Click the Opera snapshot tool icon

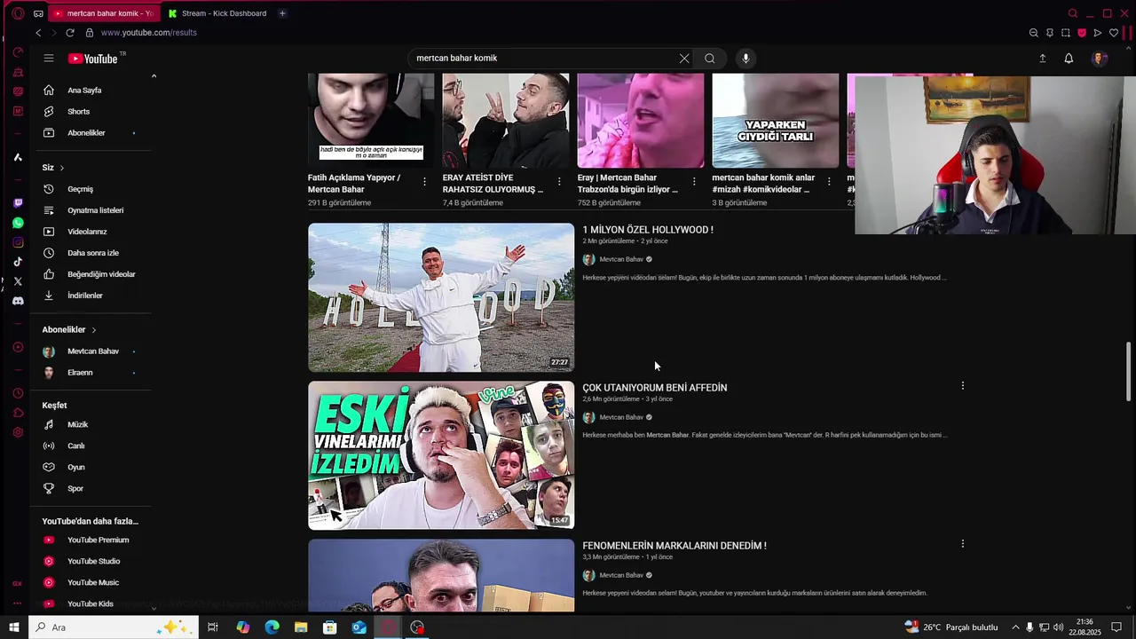[1066, 33]
